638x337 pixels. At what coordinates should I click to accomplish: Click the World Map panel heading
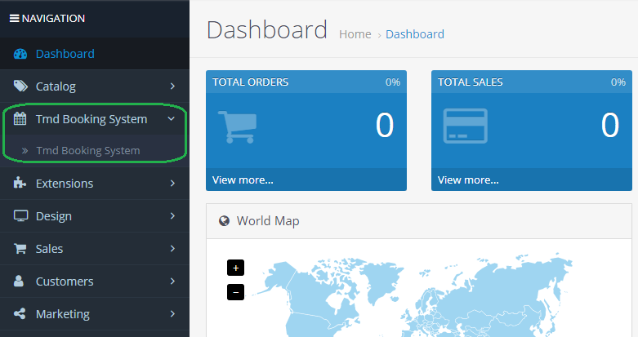tap(268, 221)
